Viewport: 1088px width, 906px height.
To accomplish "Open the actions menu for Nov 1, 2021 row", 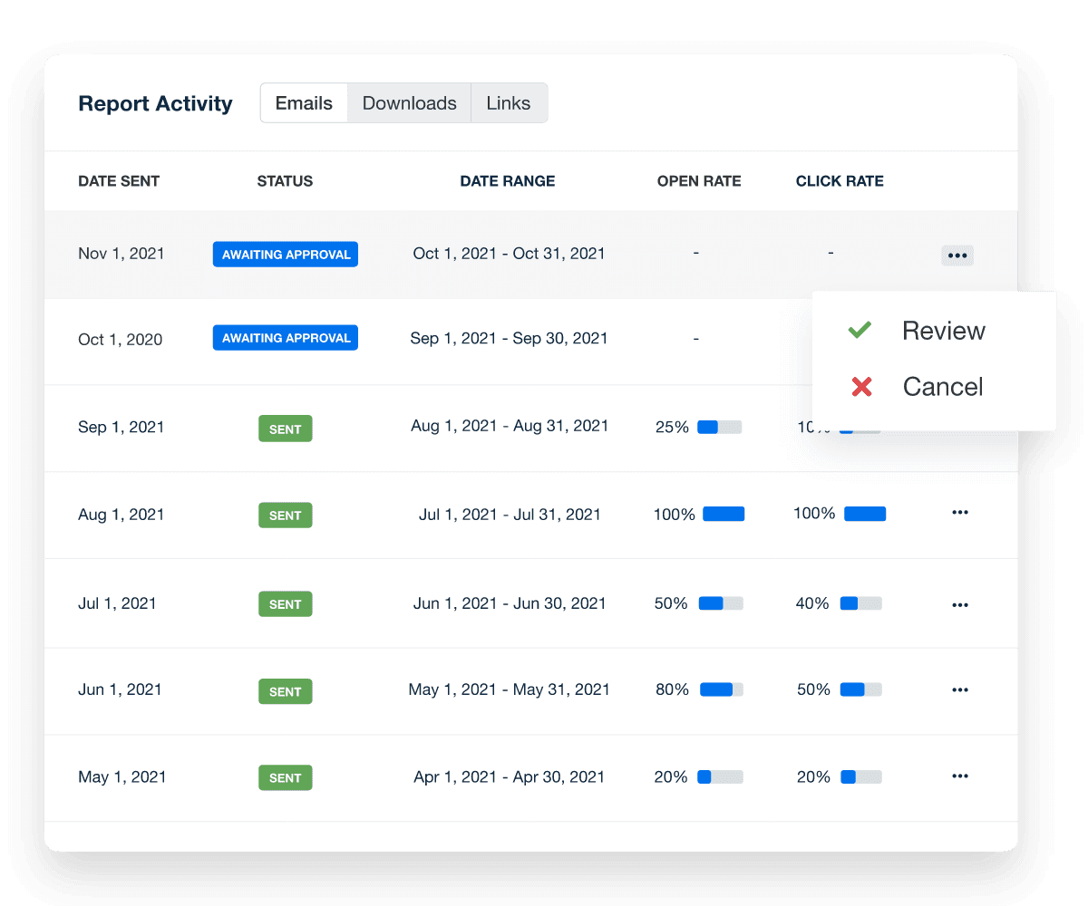I will [957, 255].
